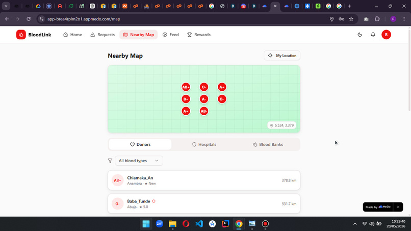
Task: Switch to the Hospitals tab
Action: (204, 144)
